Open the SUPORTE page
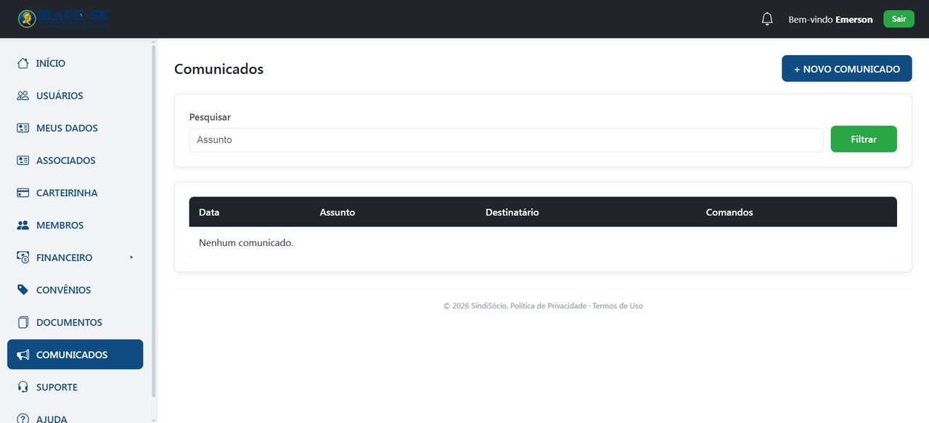929x423 pixels. (x=75, y=387)
